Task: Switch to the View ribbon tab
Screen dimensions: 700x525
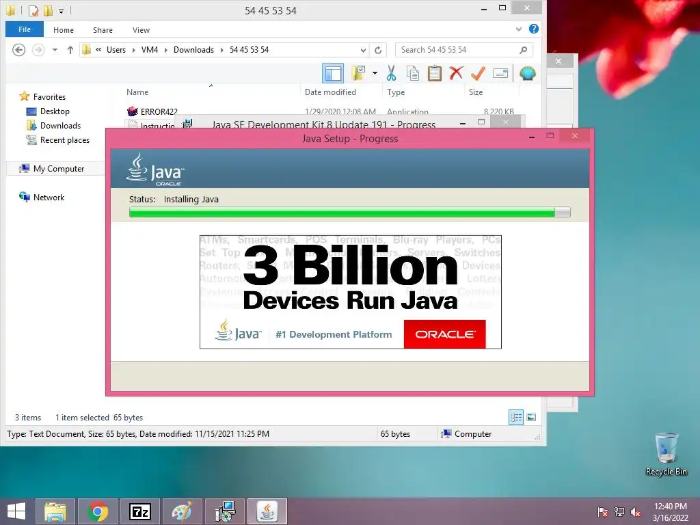Action: 141,30
